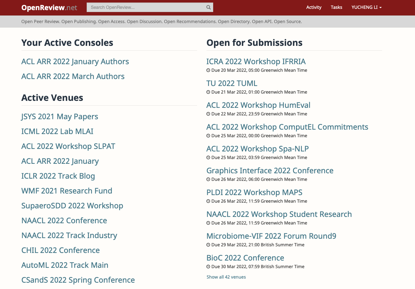
Task: Click clock icon under BioC 2022 Conference
Action: (x=208, y=267)
